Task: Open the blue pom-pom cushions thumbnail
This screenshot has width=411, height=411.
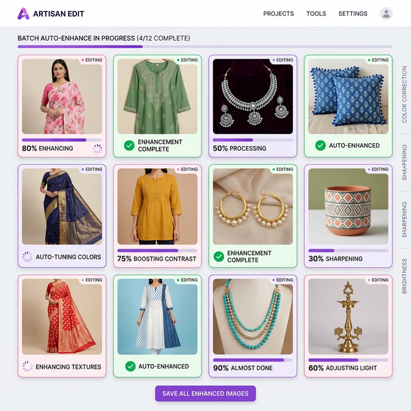Action: [x=348, y=96]
